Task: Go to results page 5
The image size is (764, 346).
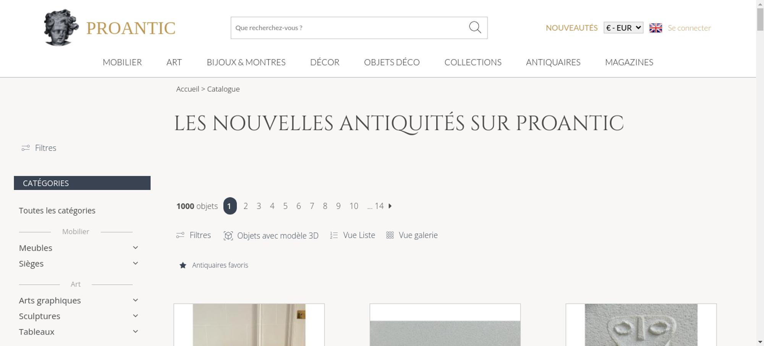Action: [285, 206]
